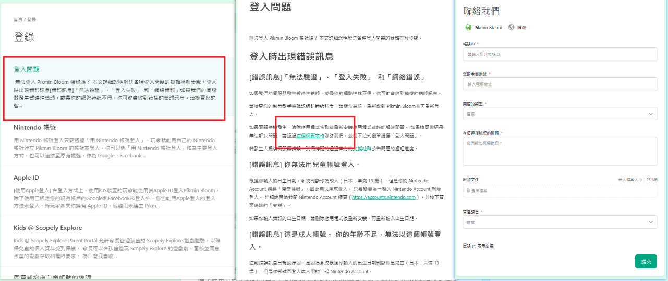Image resolution: width=668 pixels, height=281 pixels.
Task: Click the Pikmin Bloom label text
Action: [x=488, y=27]
